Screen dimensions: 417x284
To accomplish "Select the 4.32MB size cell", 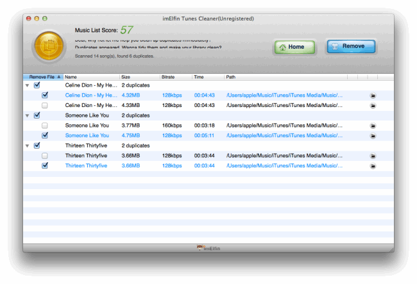I will (131, 96).
